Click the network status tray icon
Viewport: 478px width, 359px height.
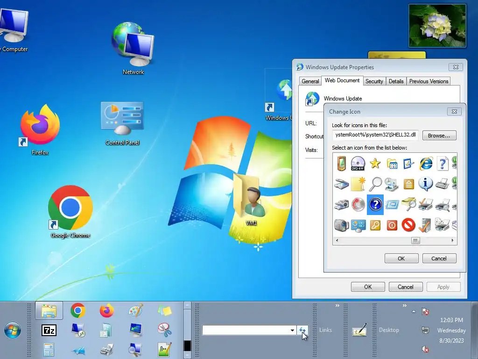tap(425, 330)
